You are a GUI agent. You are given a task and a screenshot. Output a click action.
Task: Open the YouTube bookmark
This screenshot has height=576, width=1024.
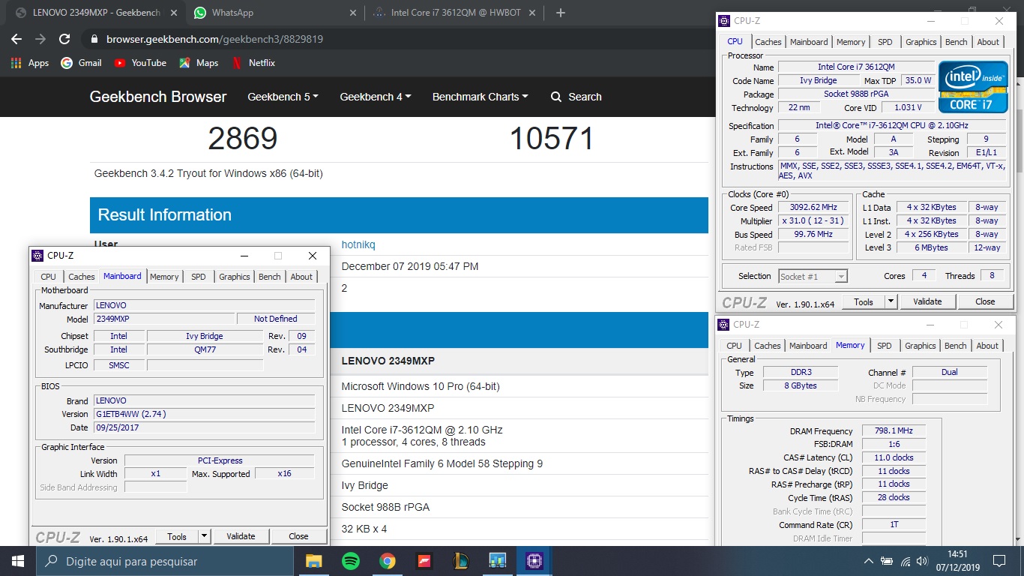tap(140, 63)
